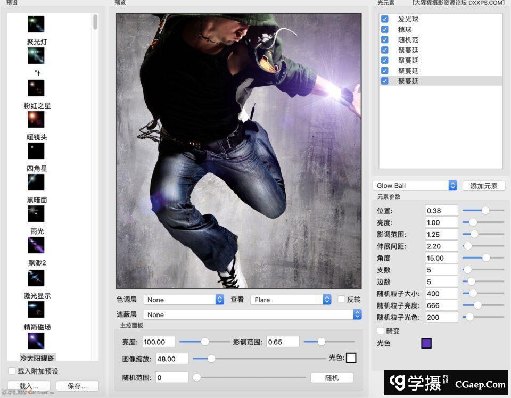
Task: Choose the 雨光 purple flare preset
Action: coord(36,245)
